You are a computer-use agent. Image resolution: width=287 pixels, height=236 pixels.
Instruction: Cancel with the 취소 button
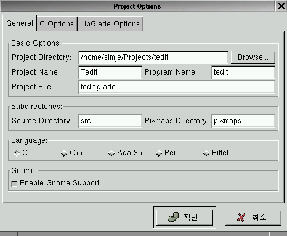(x=253, y=218)
